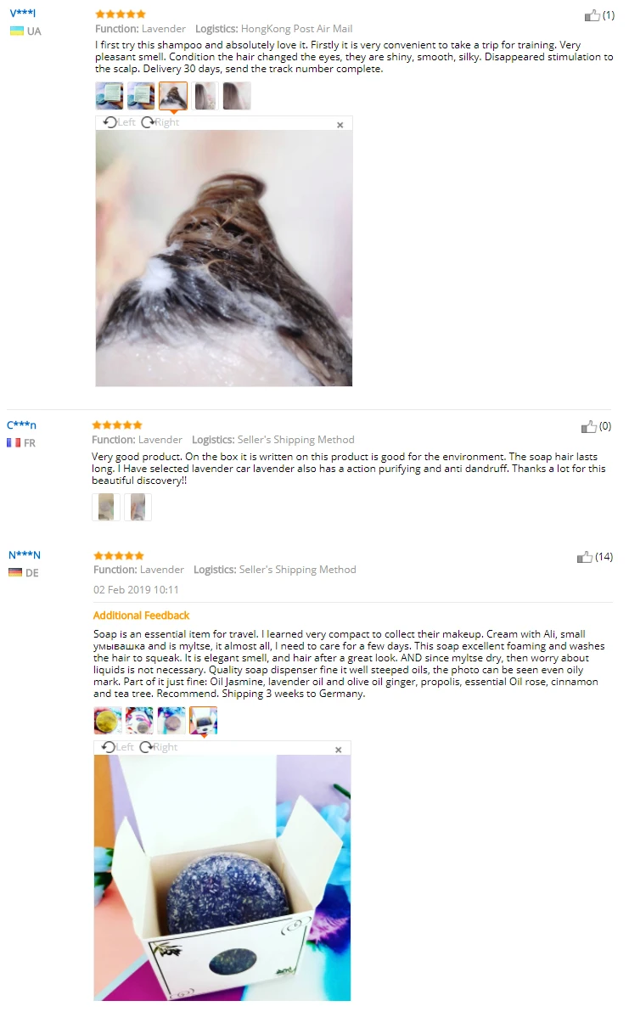View fifth thumbnail in V***l's review
The width and height of the screenshot is (629, 1012).
coord(237,96)
